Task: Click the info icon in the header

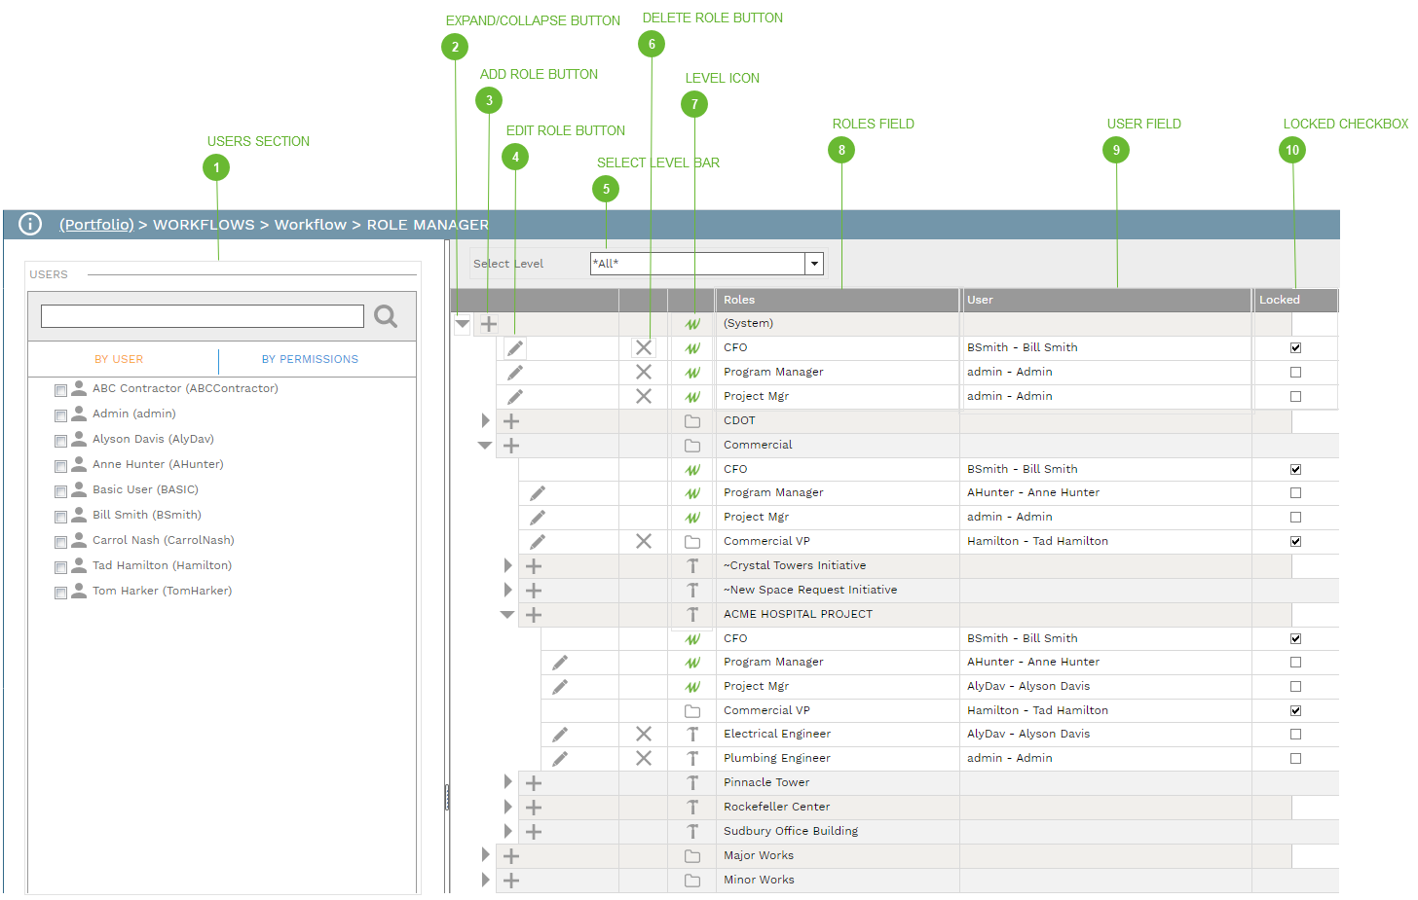Action: (x=30, y=224)
